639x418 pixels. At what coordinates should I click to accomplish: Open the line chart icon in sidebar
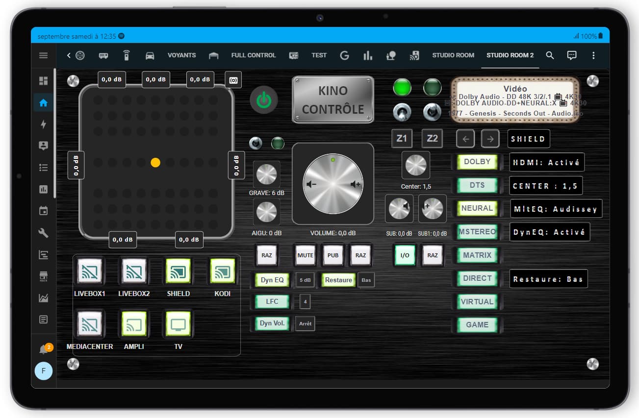click(44, 298)
